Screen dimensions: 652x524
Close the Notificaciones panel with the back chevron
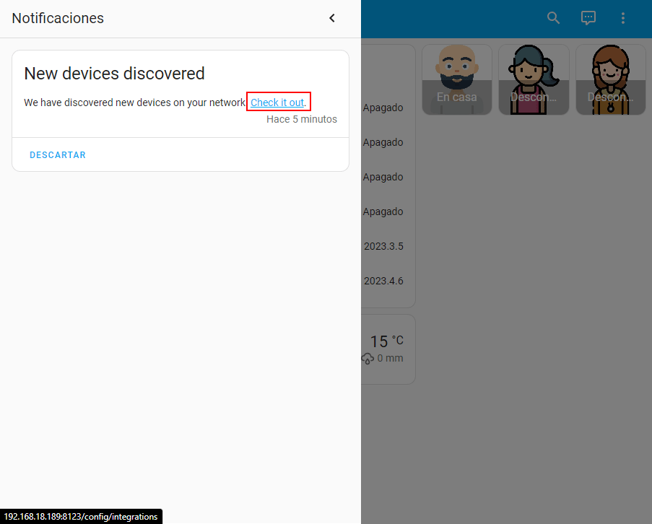(x=332, y=19)
